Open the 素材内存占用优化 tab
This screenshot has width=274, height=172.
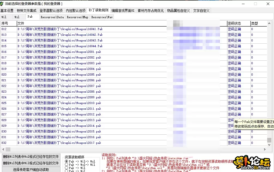[x=151, y=11]
